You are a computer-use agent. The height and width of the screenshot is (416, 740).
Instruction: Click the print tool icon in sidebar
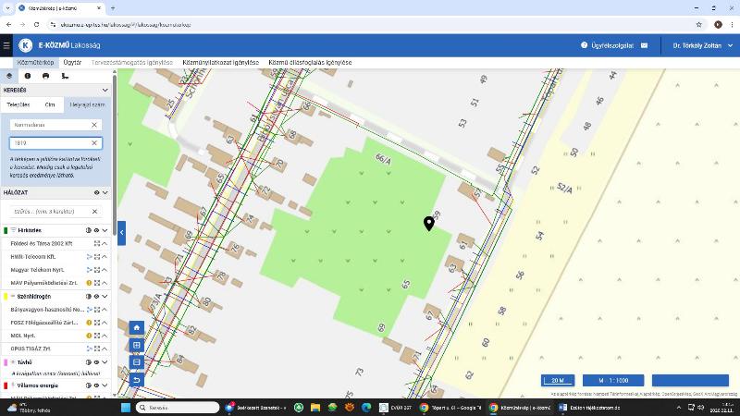coord(45,76)
